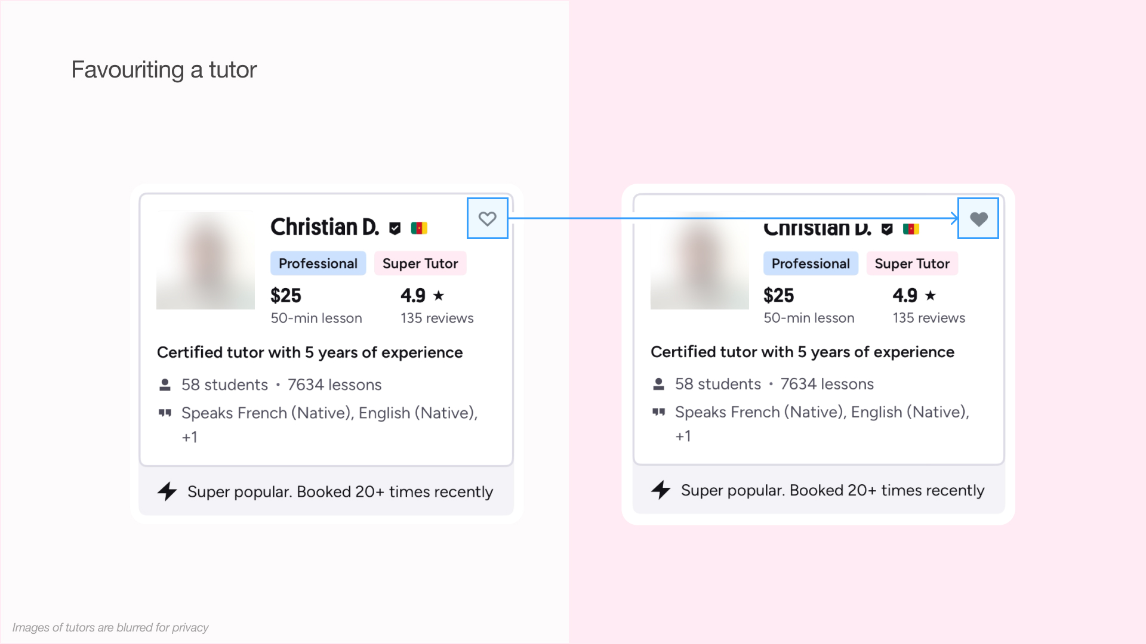Click 135 reviews on left card
1146x644 pixels.
click(x=437, y=318)
